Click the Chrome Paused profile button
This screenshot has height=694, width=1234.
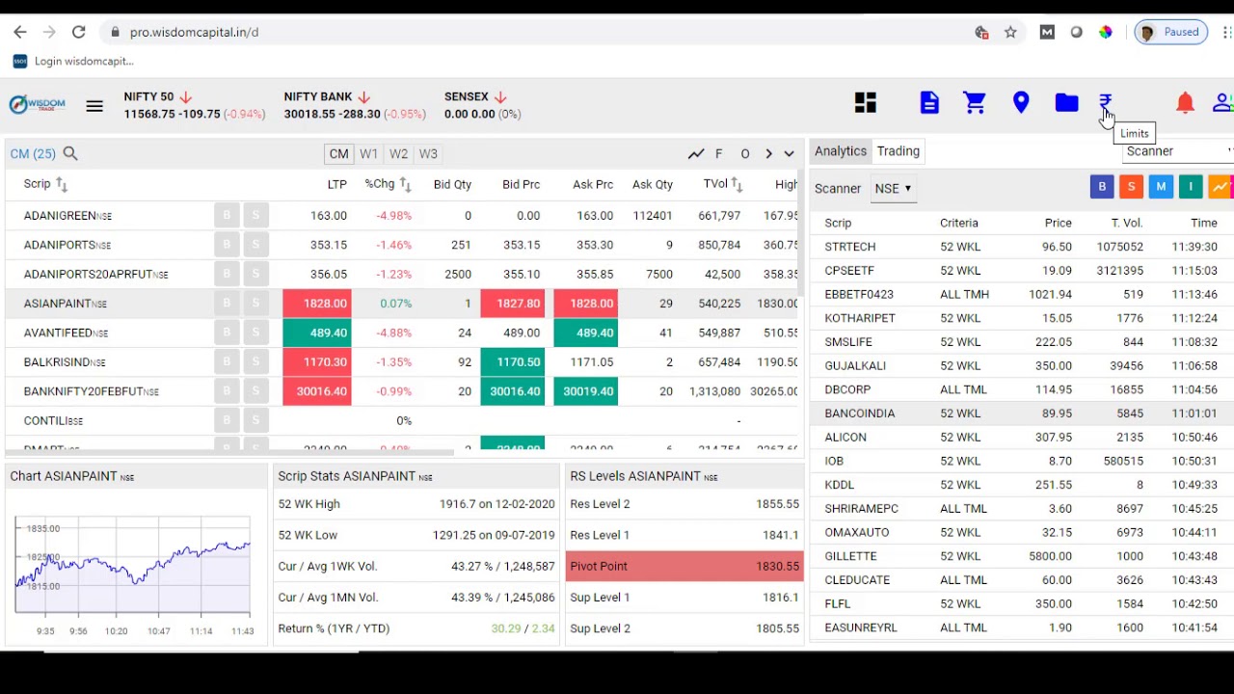click(1170, 32)
